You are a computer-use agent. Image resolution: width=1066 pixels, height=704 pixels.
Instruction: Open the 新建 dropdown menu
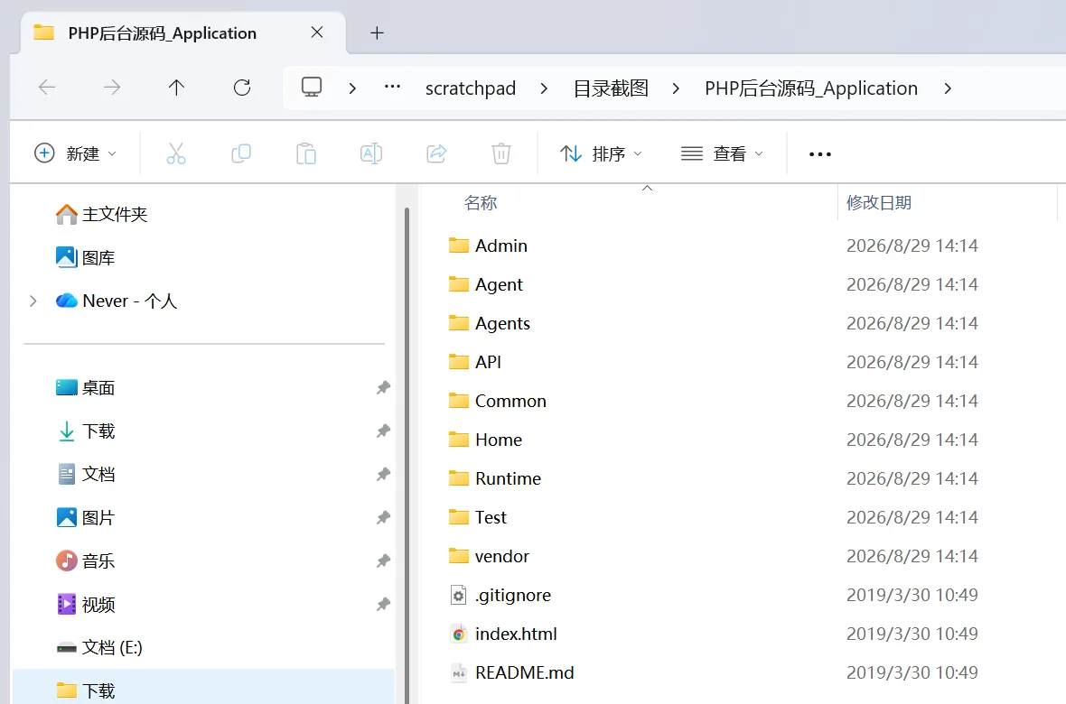[76, 153]
